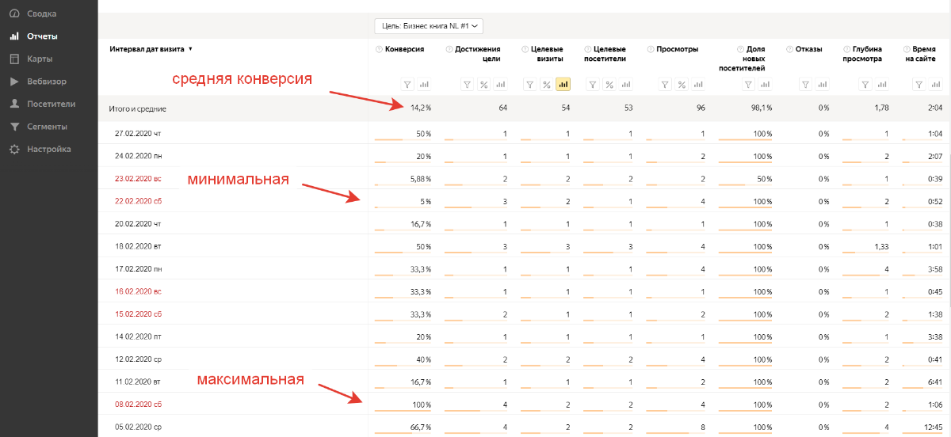Open the Отчеты section in sidebar
This screenshot has height=437, width=951.
click(42, 36)
